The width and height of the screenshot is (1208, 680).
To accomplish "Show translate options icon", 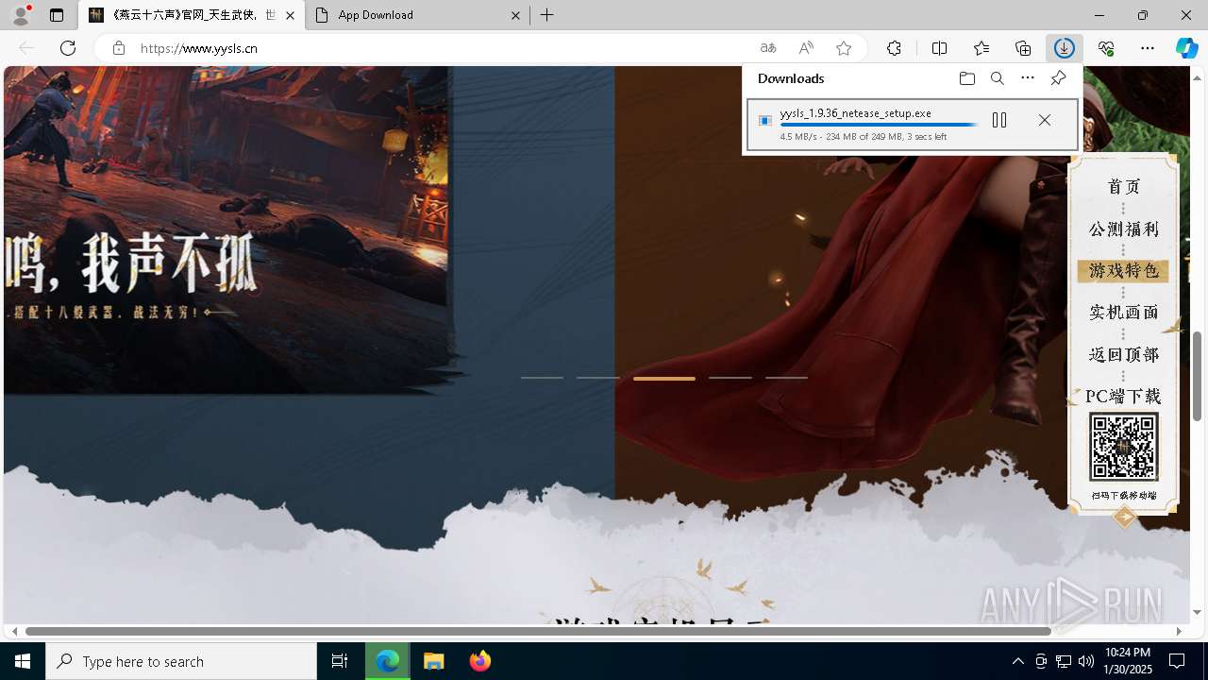I will point(768,48).
